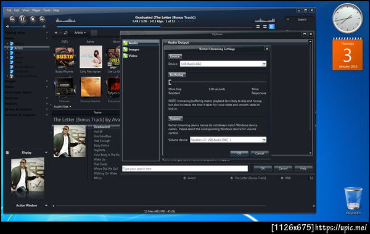Open the Artists view dropdown
The image size is (370, 234).
80,33
